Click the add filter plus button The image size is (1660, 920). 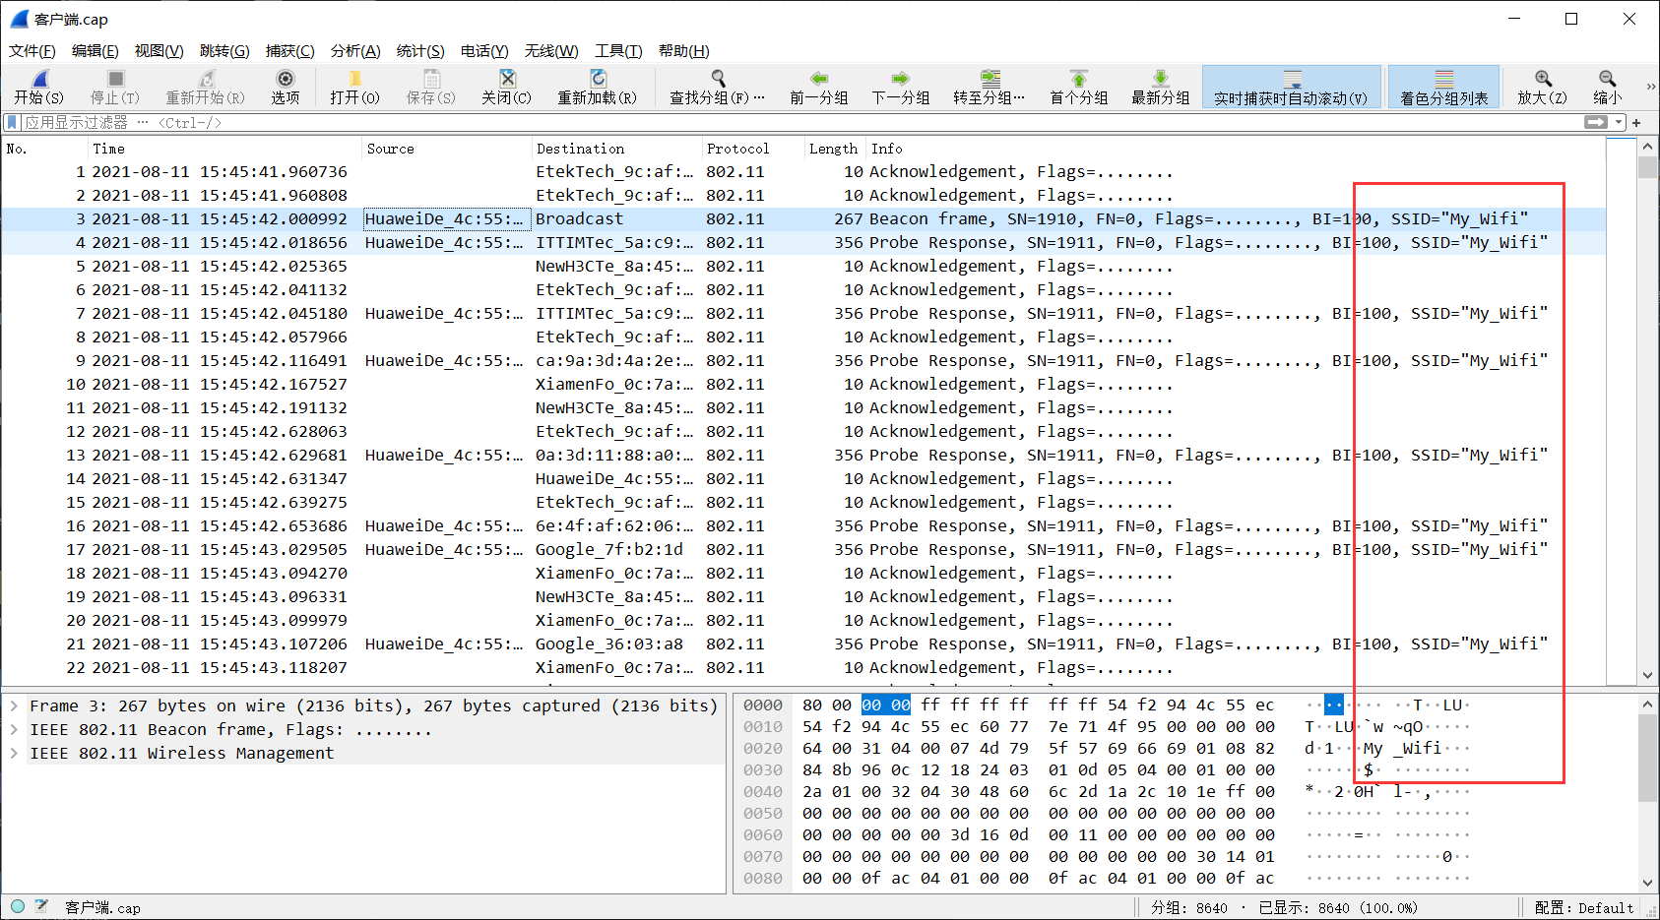1636,122
